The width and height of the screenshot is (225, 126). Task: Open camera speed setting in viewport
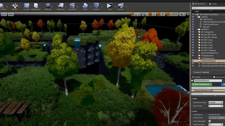[182, 14]
